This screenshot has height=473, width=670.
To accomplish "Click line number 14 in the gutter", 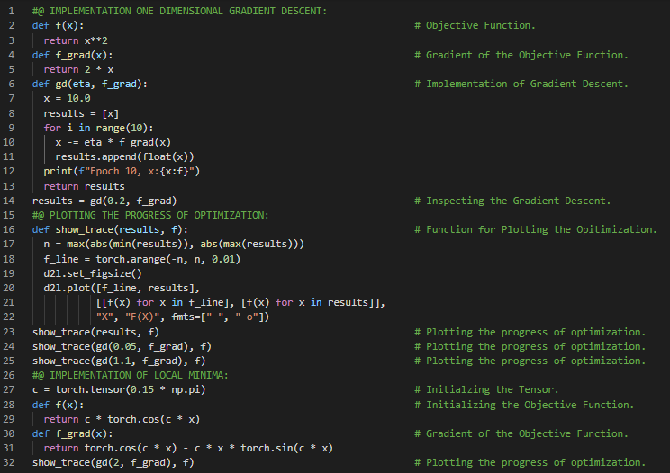I will tap(14, 201).
